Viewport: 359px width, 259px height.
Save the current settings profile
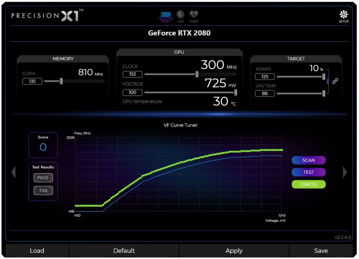(x=321, y=251)
